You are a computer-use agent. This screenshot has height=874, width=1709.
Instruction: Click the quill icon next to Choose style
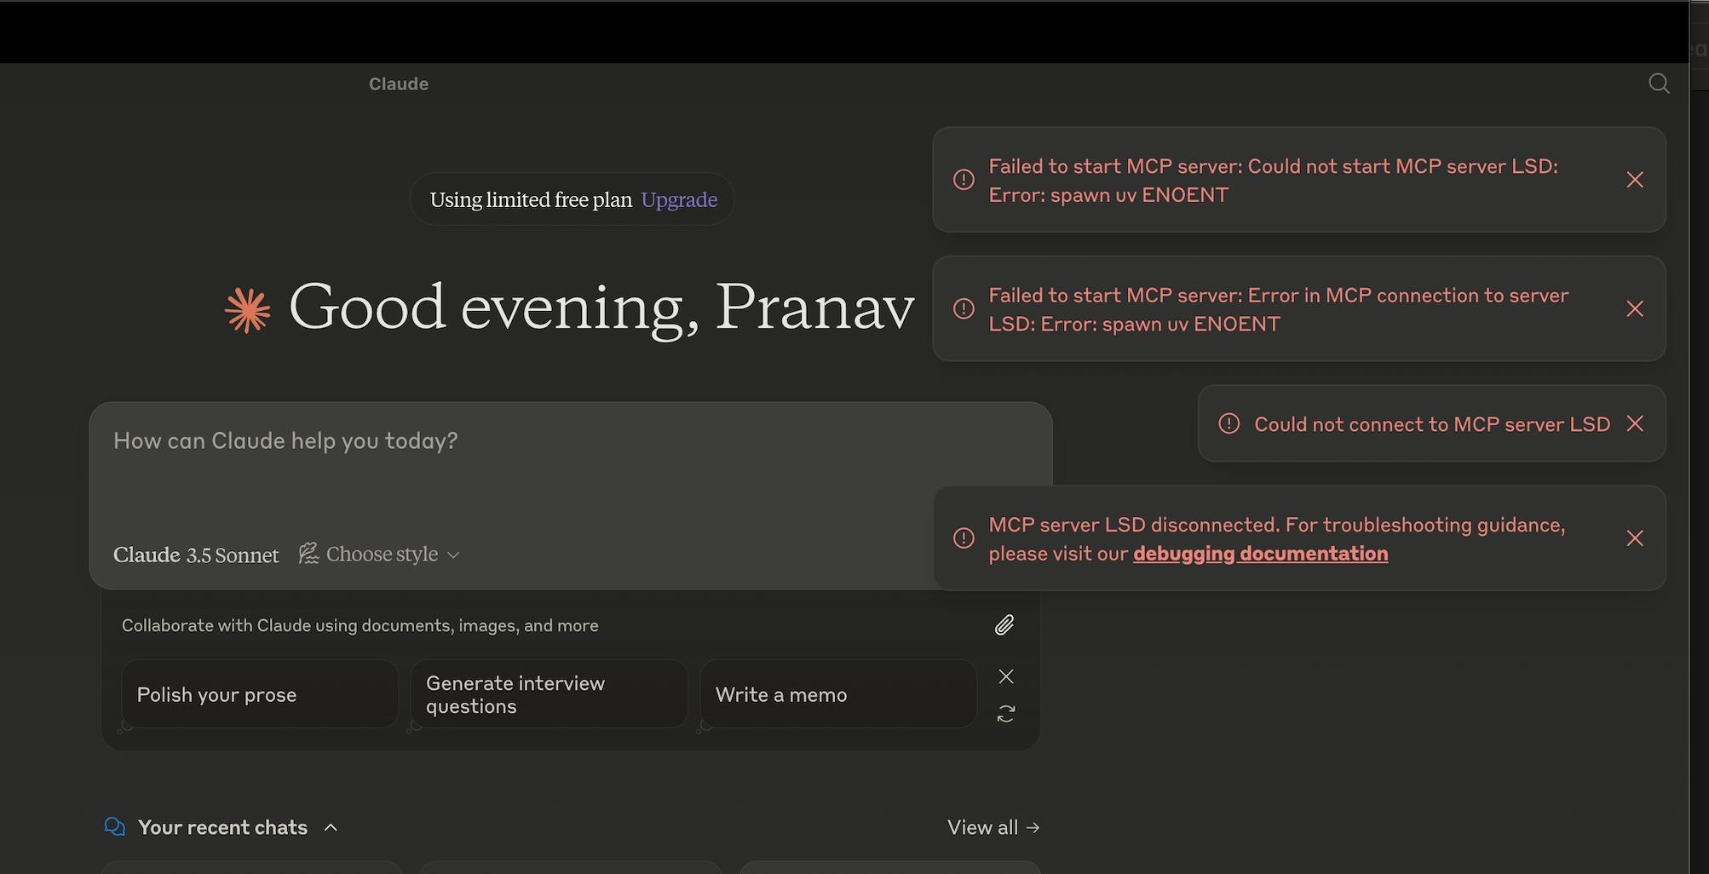[309, 553]
